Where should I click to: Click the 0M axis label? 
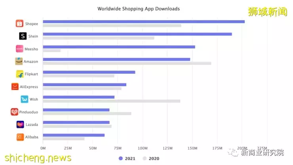(x=43, y=148)
